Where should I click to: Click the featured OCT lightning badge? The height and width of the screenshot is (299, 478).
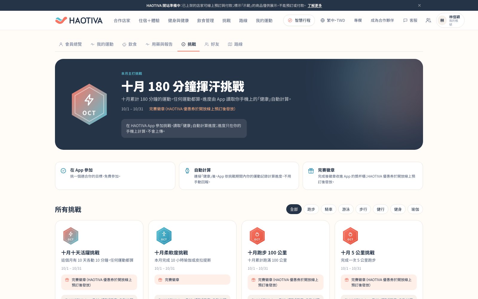pyautogui.click(x=89, y=104)
